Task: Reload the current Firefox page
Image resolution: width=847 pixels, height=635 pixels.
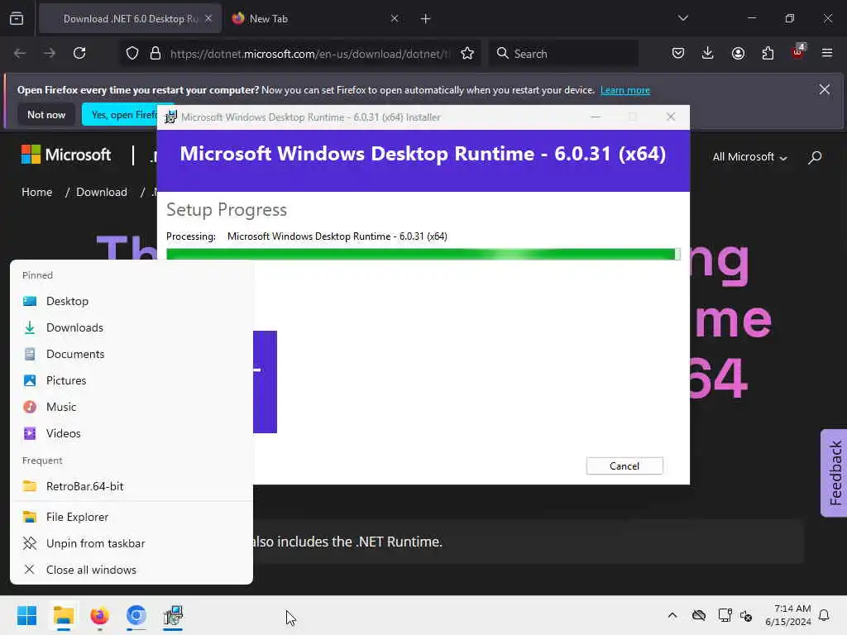Action: tap(79, 54)
